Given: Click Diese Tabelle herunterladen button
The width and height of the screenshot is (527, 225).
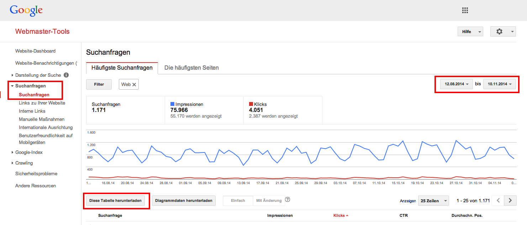Looking at the screenshot, I should tap(115, 201).
